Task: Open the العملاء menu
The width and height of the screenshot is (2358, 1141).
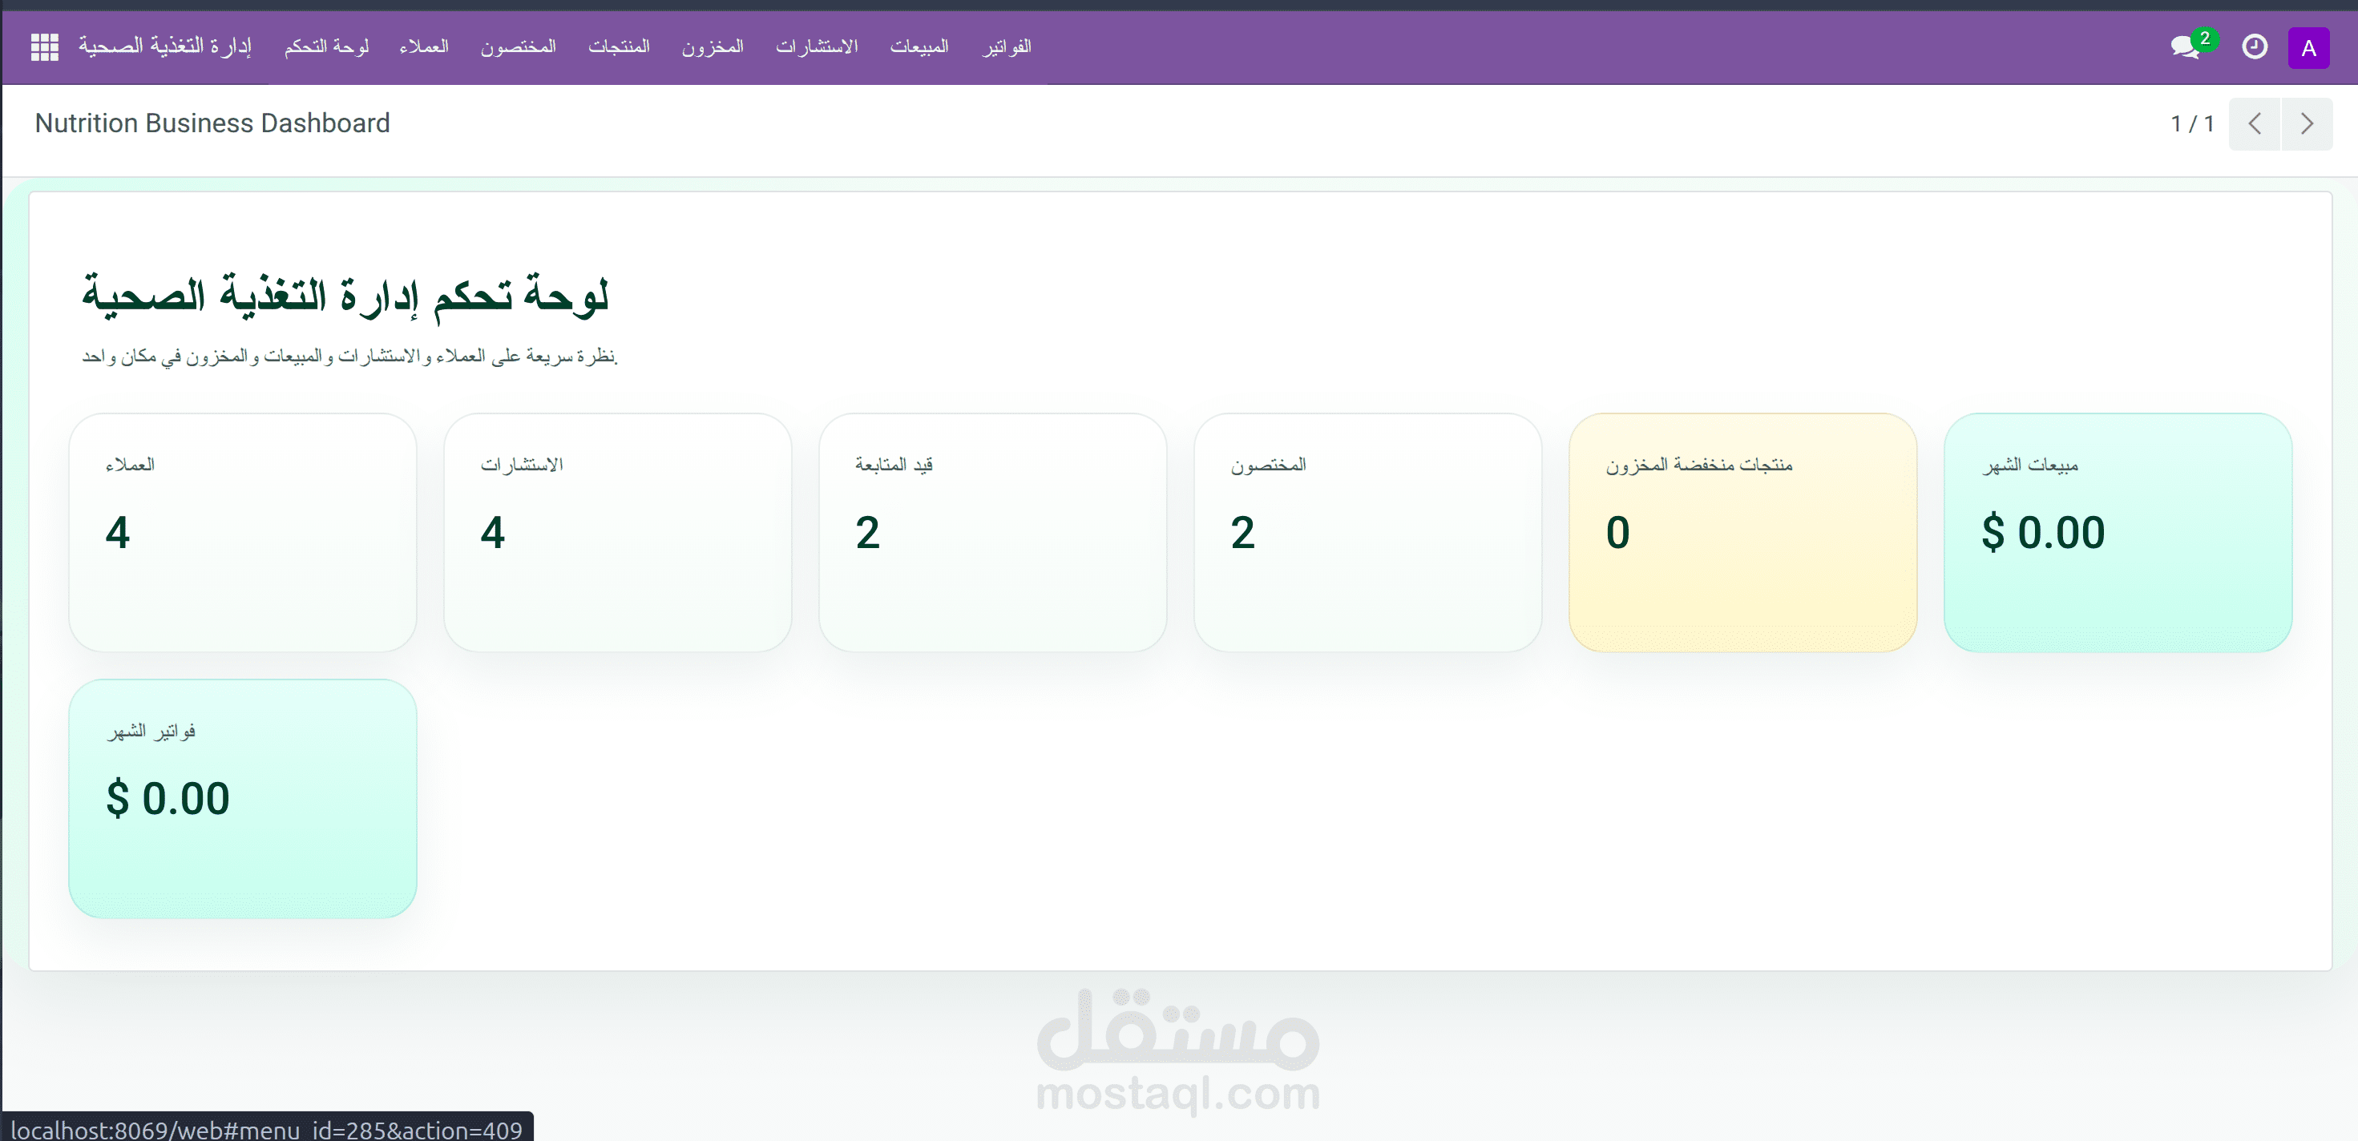Action: [x=424, y=46]
